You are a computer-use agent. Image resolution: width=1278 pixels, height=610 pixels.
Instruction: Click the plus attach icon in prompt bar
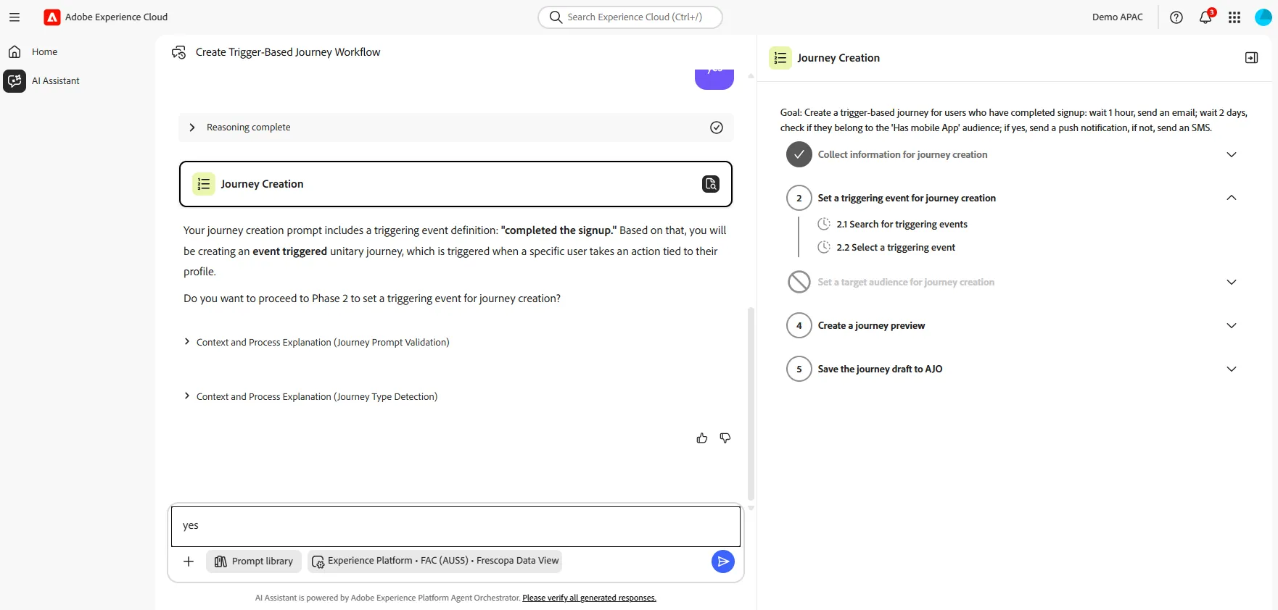click(189, 561)
